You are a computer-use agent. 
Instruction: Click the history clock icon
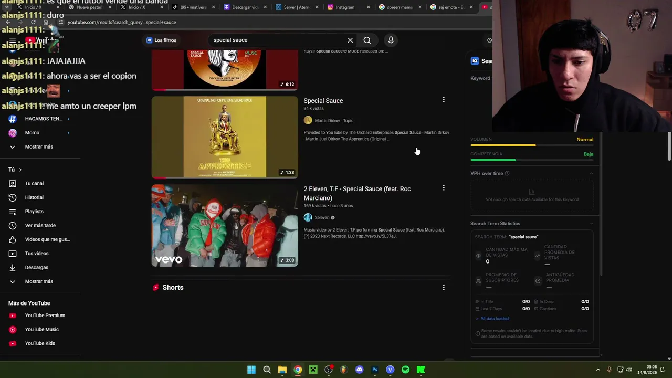pos(13,197)
